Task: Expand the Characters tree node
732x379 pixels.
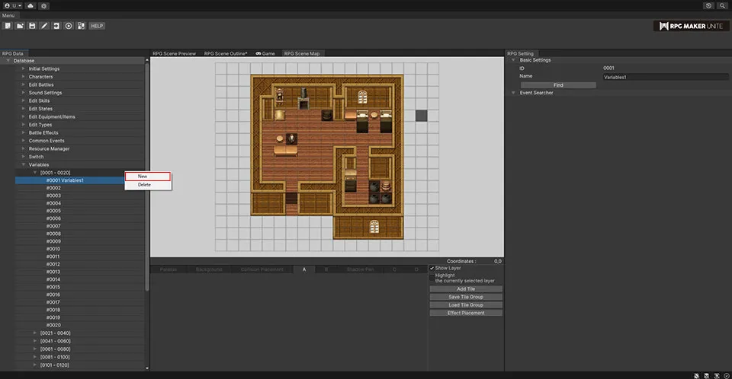Action: tap(24, 77)
